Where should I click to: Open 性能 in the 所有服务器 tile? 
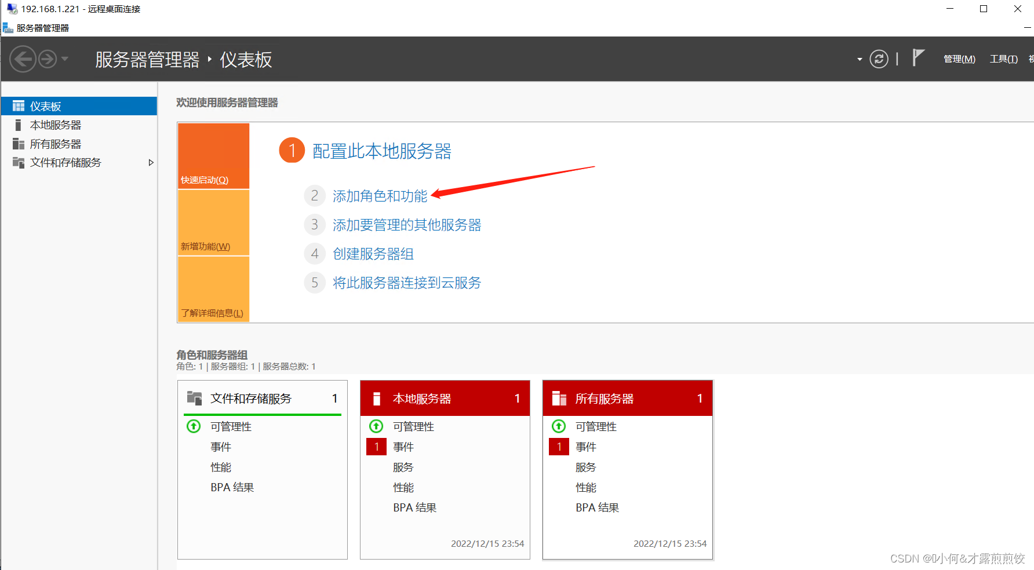click(x=586, y=488)
